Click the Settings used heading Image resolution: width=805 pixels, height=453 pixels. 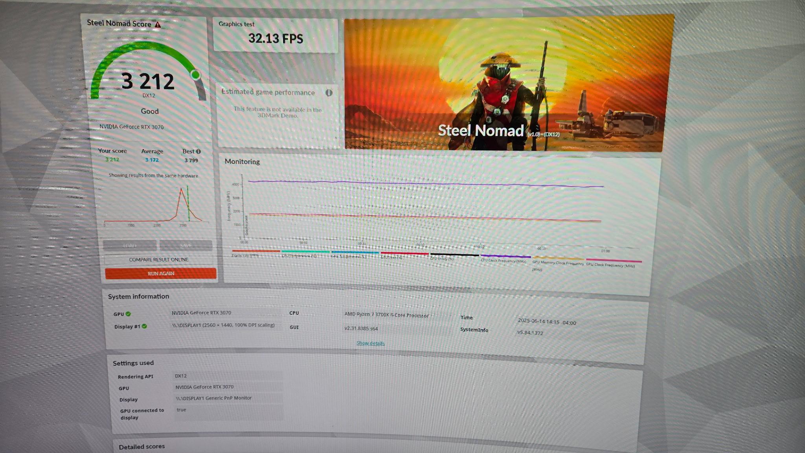(x=133, y=363)
